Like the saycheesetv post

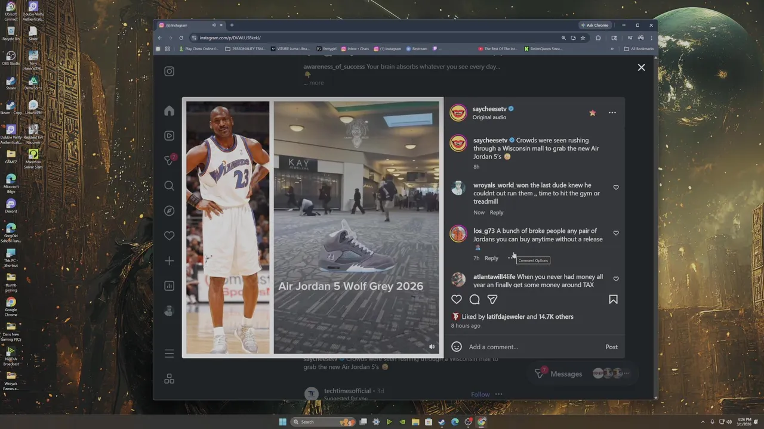[457, 299]
